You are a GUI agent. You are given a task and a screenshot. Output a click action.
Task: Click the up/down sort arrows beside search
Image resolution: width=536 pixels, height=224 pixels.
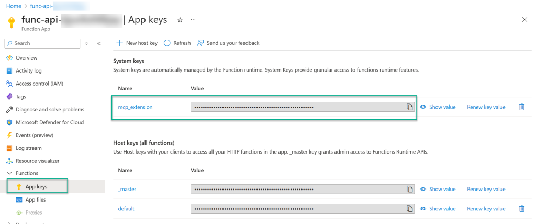click(87, 43)
